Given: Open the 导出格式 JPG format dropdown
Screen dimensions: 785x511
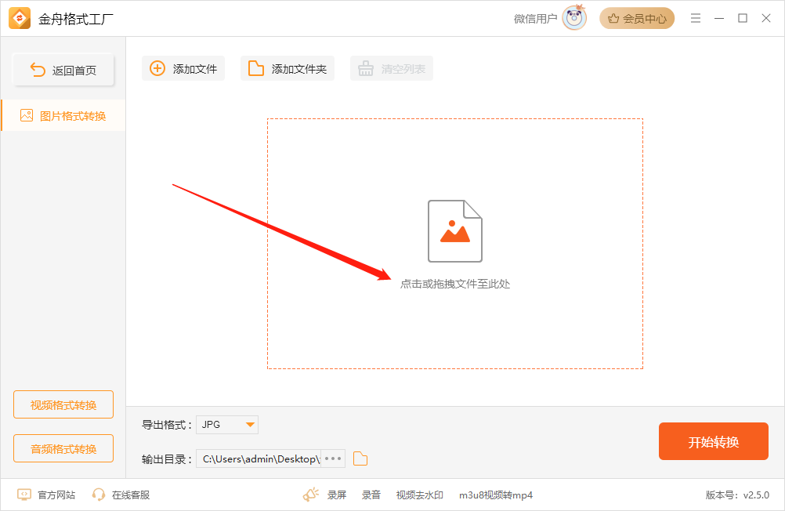Looking at the screenshot, I should pyautogui.click(x=226, y=424).
